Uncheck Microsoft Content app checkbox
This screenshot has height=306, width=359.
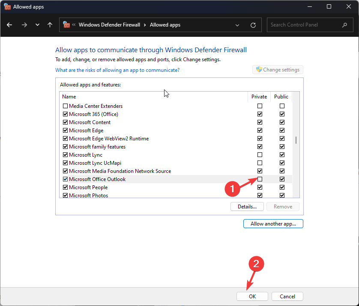pos(65,122)
